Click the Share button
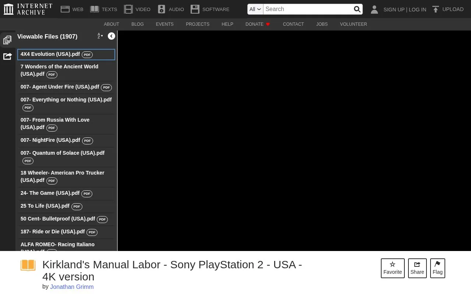Screen dimensions: 471x294 pyautogui.click(x=417, y=268)
